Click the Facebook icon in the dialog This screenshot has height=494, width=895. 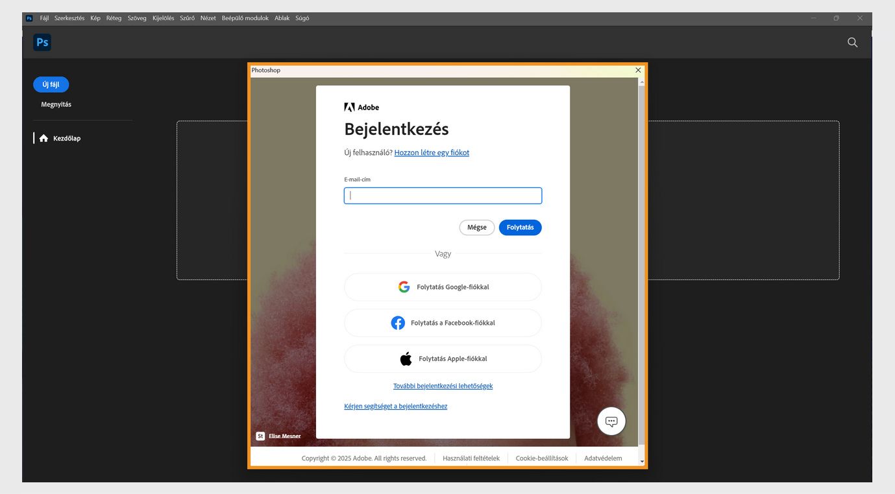[x=397, y=322]
